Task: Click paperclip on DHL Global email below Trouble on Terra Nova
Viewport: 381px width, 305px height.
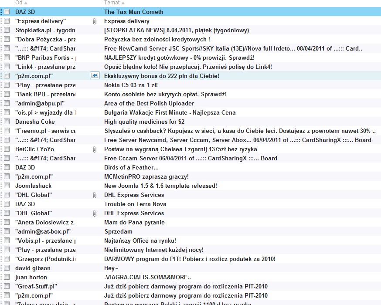Action: [x=95, y=213]
